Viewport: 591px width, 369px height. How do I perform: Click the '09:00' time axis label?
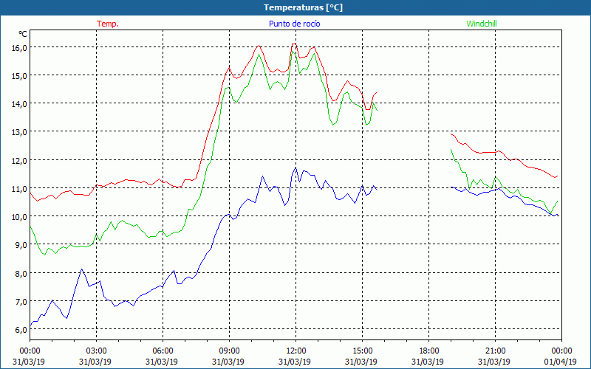[x=229, y=351]
